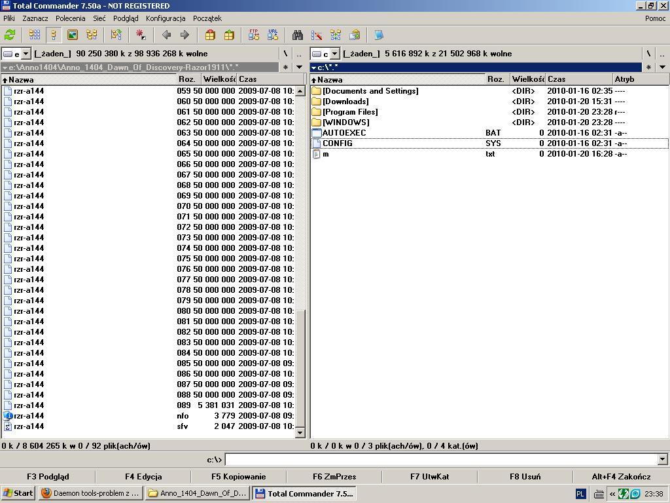
Task: Click the F5 Kopiowanie button
Action: click(238, 477)
